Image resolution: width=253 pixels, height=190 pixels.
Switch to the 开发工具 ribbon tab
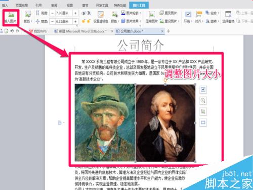[x=102, y=6]
